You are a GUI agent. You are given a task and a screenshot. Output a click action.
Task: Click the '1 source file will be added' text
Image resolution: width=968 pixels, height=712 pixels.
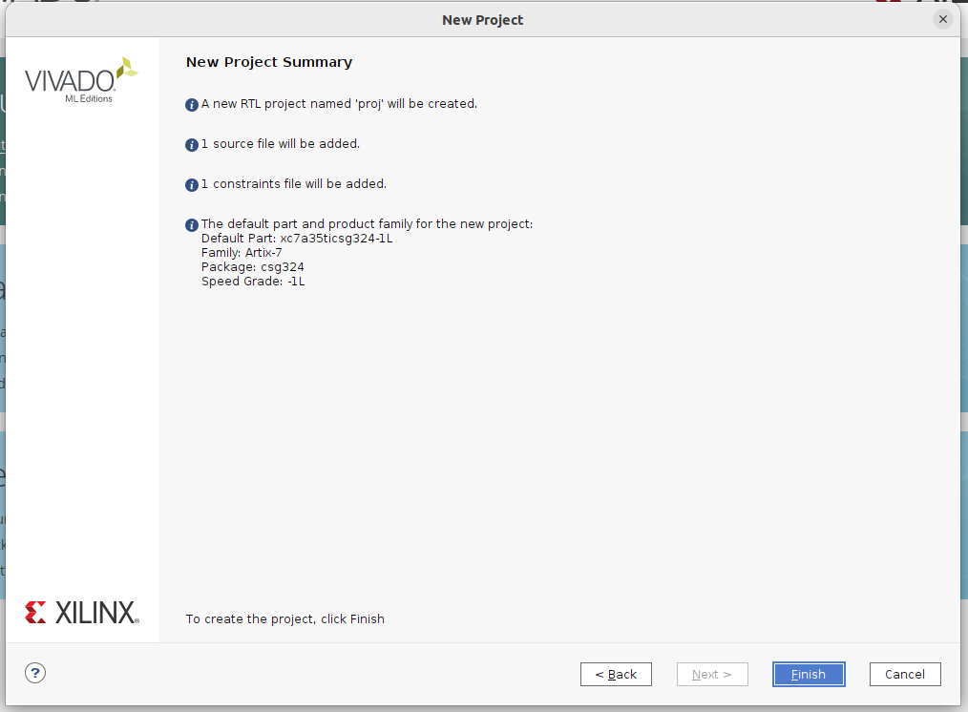click(280, 144)
